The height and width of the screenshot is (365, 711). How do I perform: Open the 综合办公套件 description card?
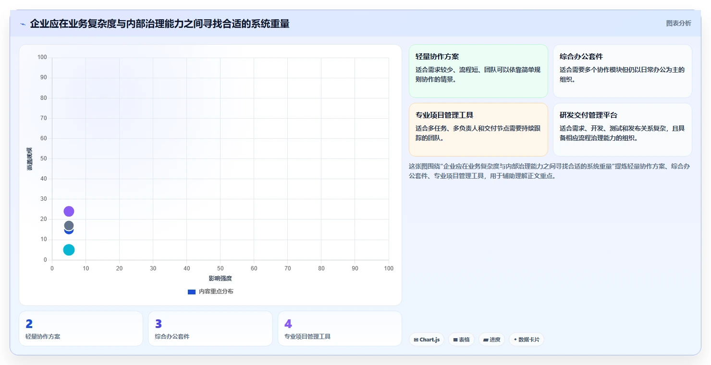(622, 71)
